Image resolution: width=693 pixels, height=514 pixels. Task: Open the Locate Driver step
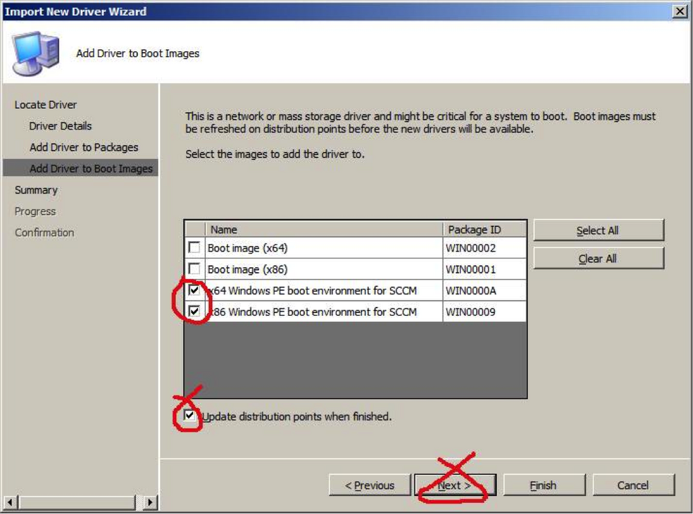click(46, 105)
